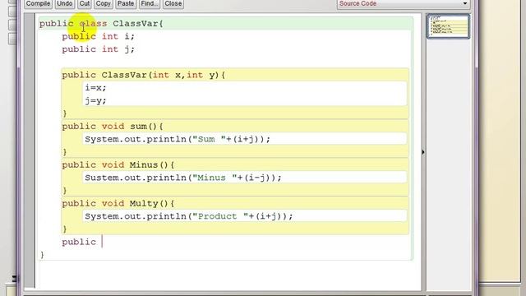Collapse the navigation view with arrow handle
526x296 pixels.
tap(423, 152)
